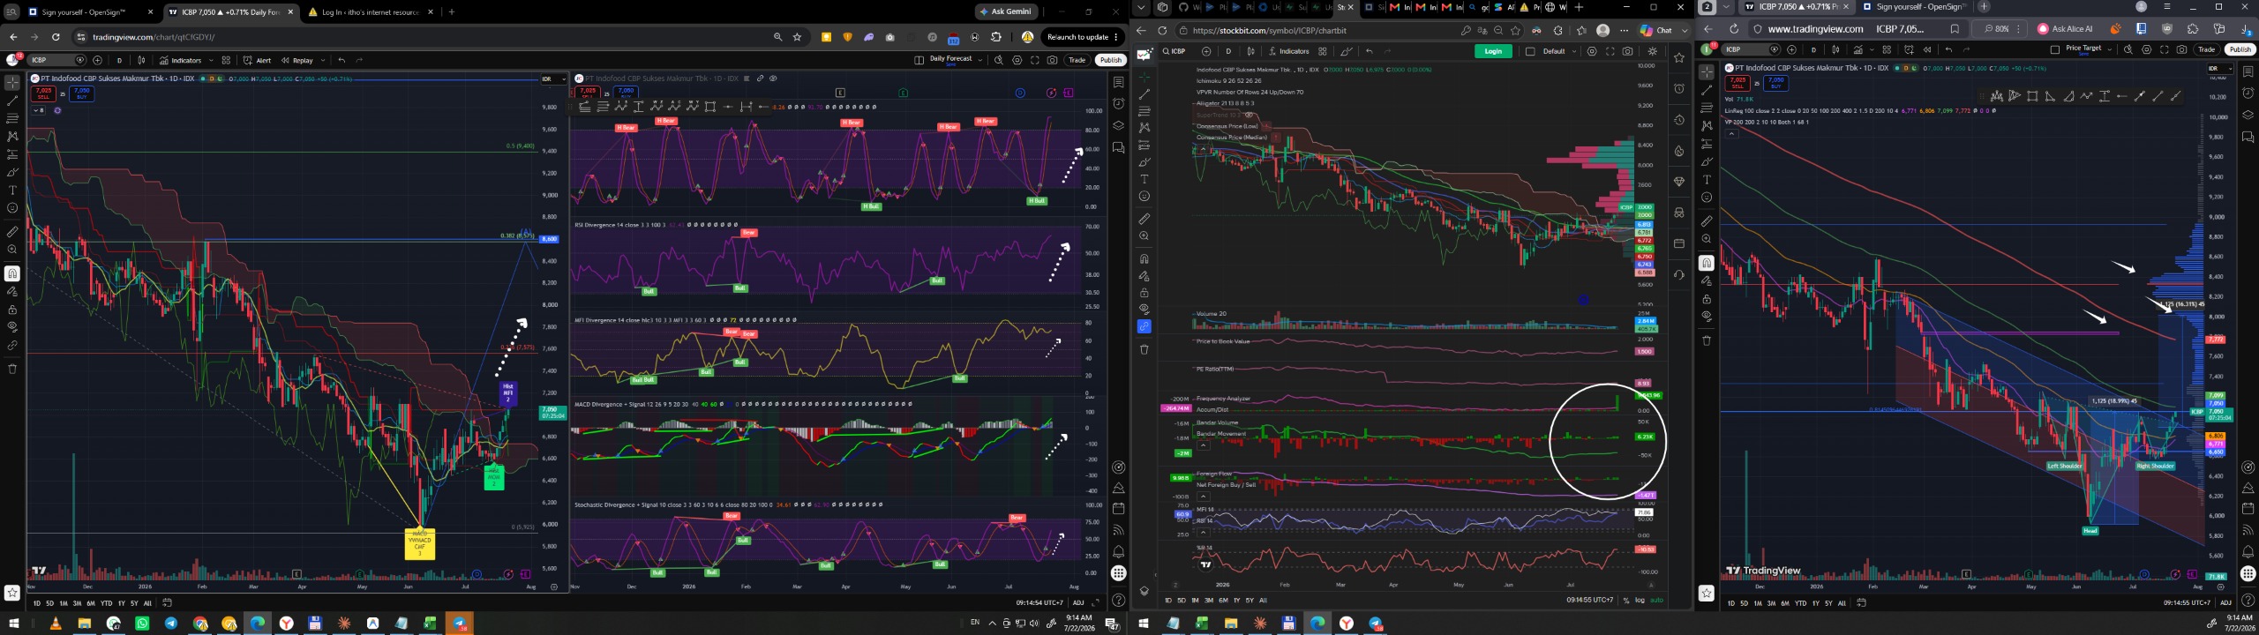The width and height of the screenshot is (2259, 635).
Task: Click the green Login button on Stockbit
Action: pos(1493,51)
